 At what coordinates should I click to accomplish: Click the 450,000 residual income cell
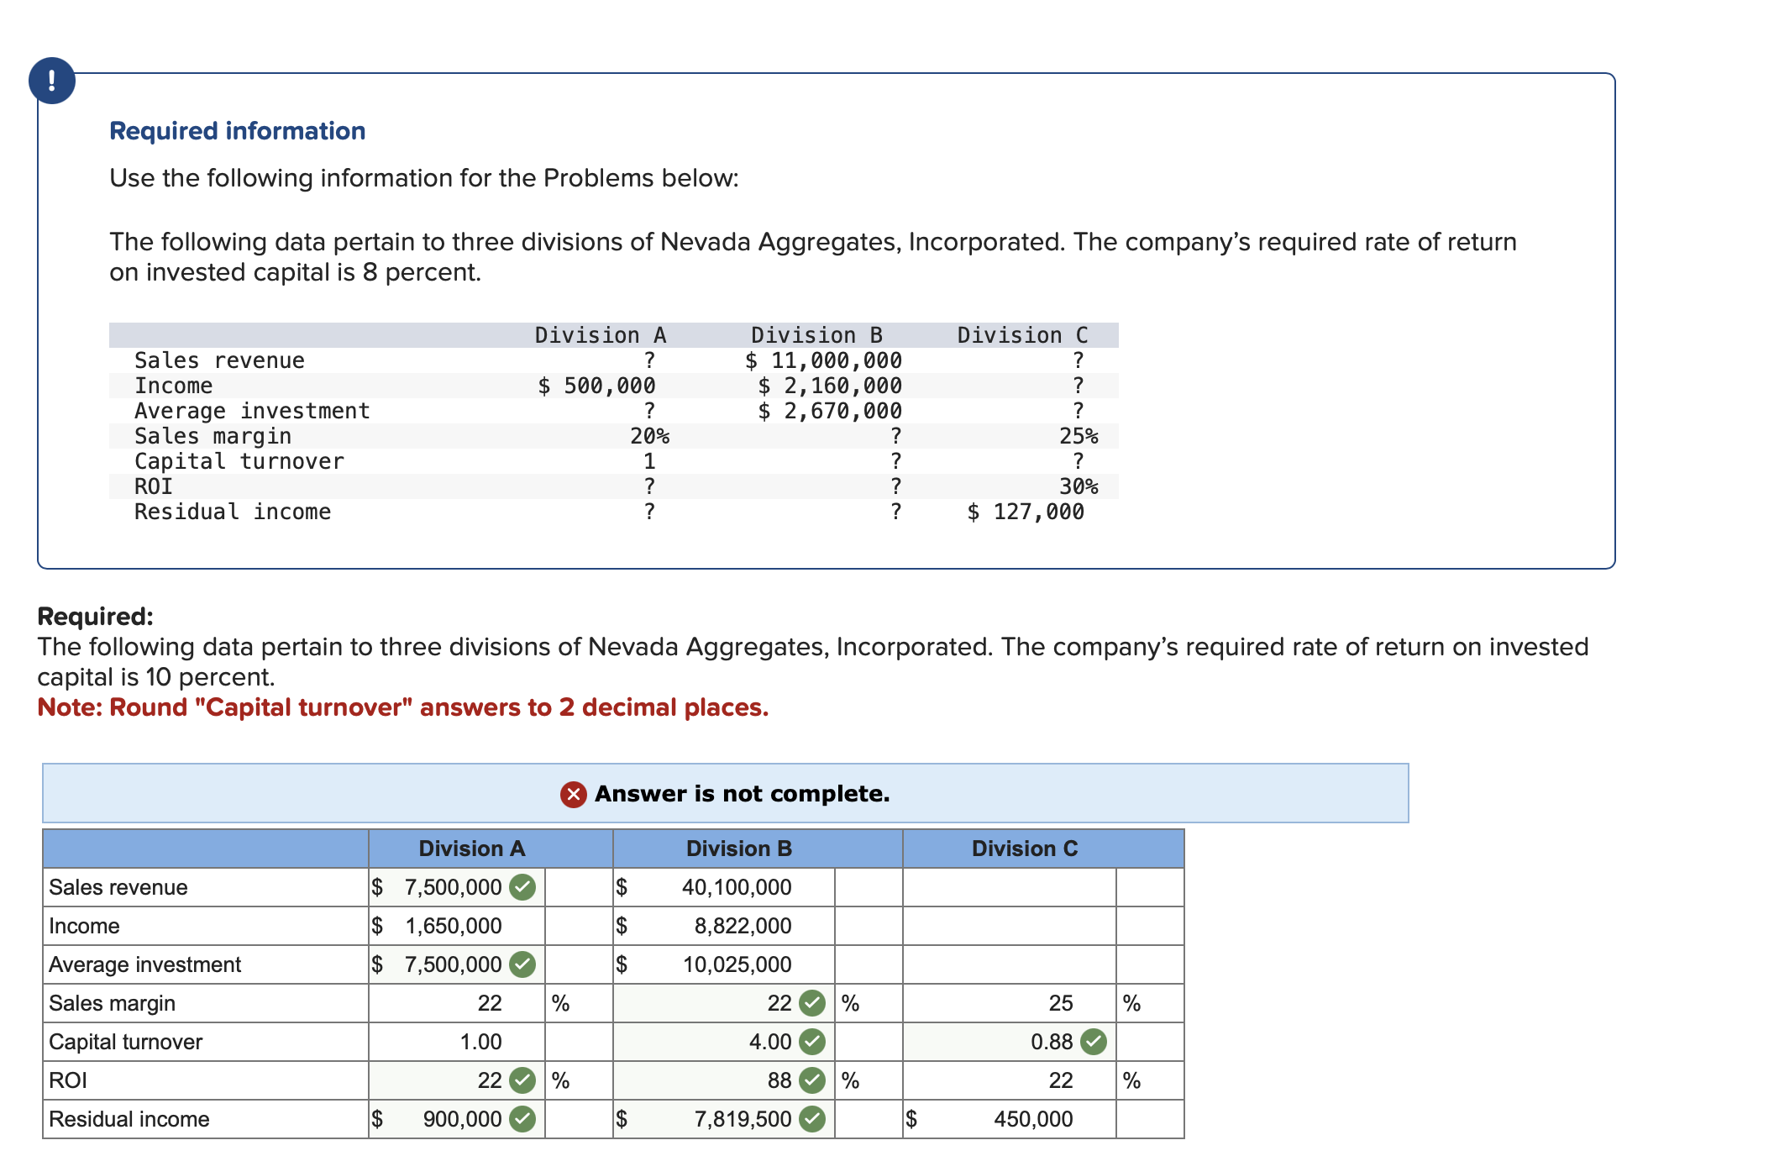pos(1008,1118)
